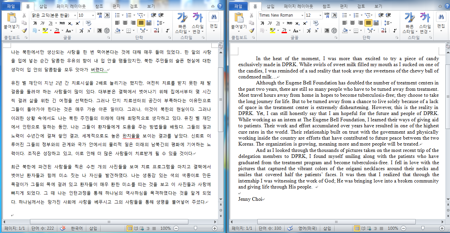This screenshot has height=233, width=450.
Task: Click the Cut scissors icon in the right window
Action: pos(252,15)
